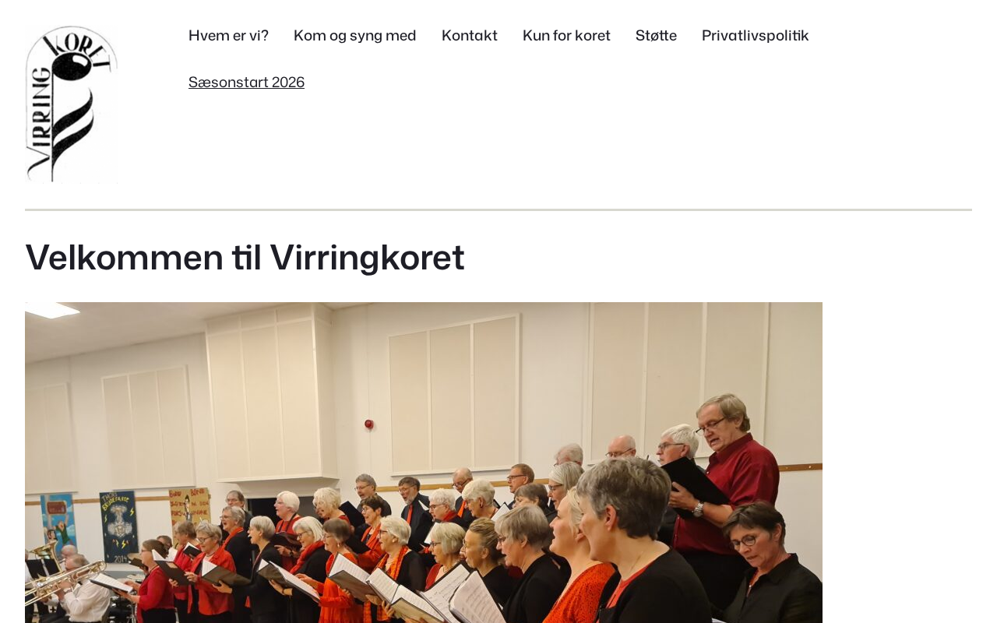The height and width of the screenshot is (623, 997).
Task: Open the Støtte page link
Action: [656, 36]
